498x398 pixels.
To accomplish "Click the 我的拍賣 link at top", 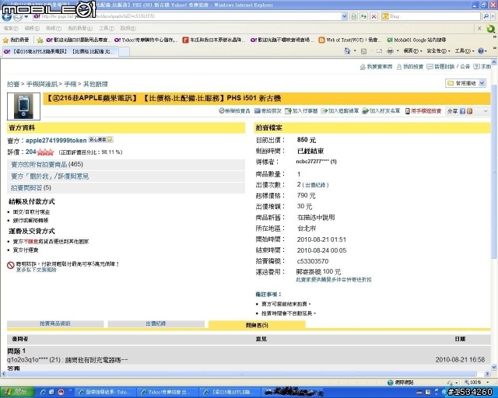I will pos(410,67).
